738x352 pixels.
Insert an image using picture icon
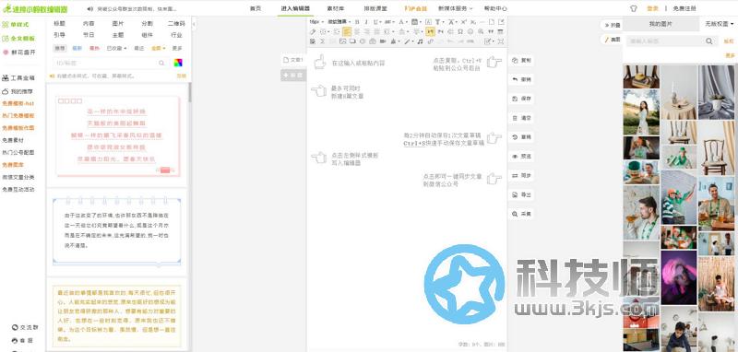342,41
